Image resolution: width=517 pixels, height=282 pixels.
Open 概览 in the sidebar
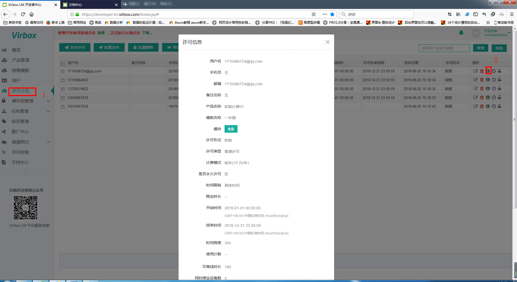[16, 50]
